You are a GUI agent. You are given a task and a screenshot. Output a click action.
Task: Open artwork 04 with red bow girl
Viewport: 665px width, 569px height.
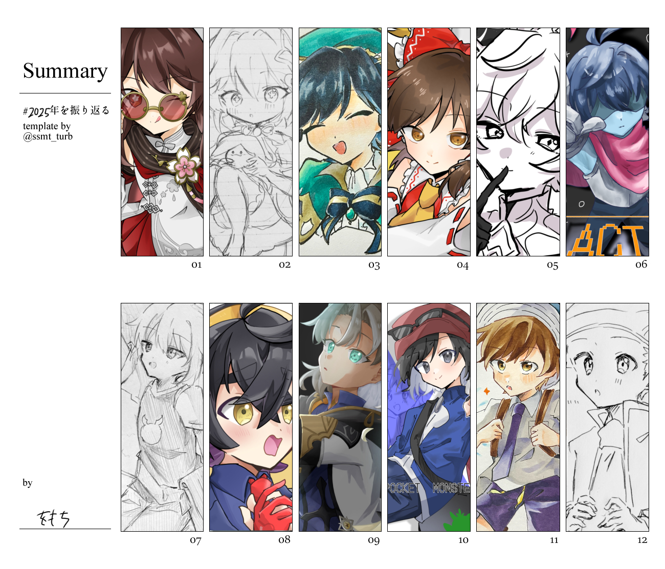pos(429,142)
